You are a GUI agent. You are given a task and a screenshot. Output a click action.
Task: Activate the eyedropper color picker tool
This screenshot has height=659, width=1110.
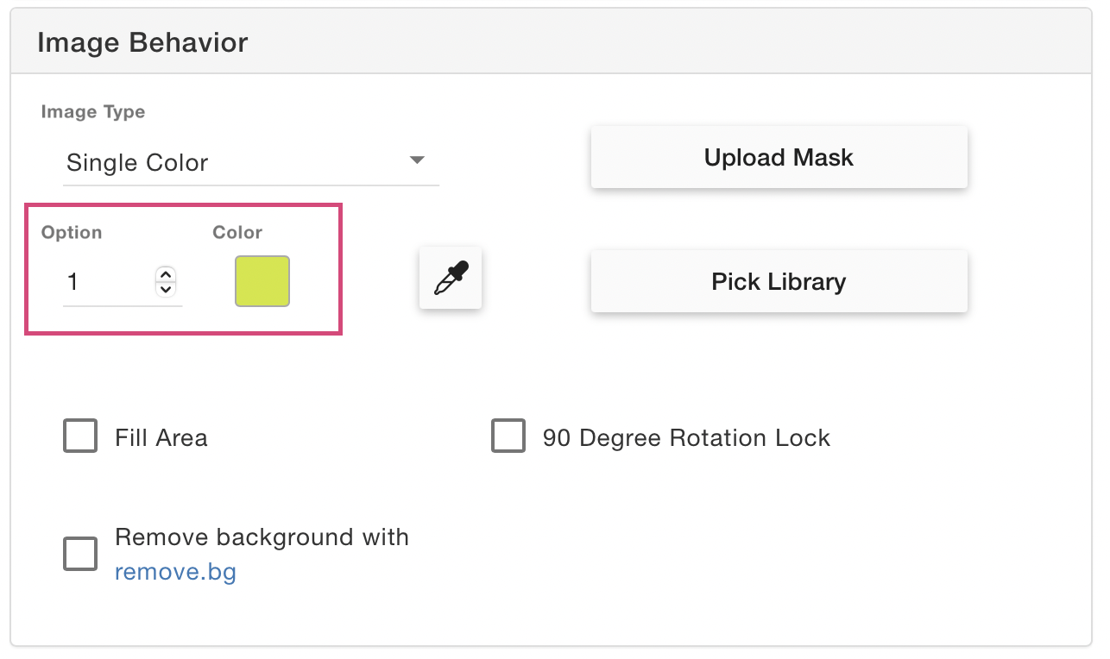click(x=451, y=278)
